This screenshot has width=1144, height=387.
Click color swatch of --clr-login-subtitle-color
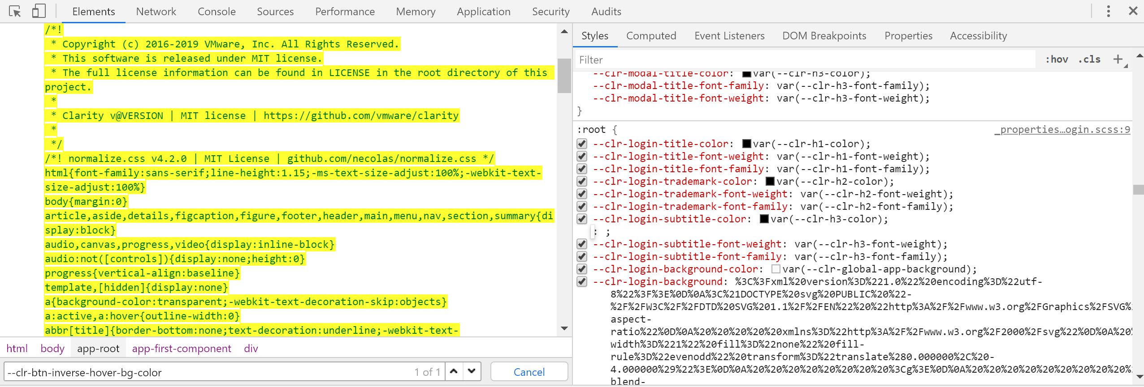764,219
